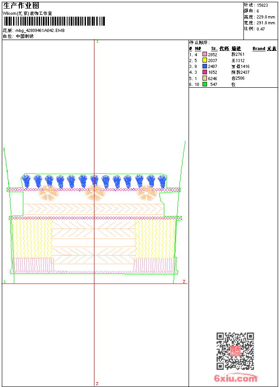
Task: Click the QR code image
Action: [x=235, y=351]
